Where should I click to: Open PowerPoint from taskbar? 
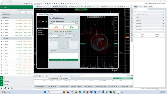[88, 92]
